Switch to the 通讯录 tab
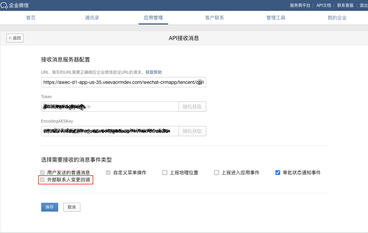Screen dimensions: 368x233 (x=92, y=18)
